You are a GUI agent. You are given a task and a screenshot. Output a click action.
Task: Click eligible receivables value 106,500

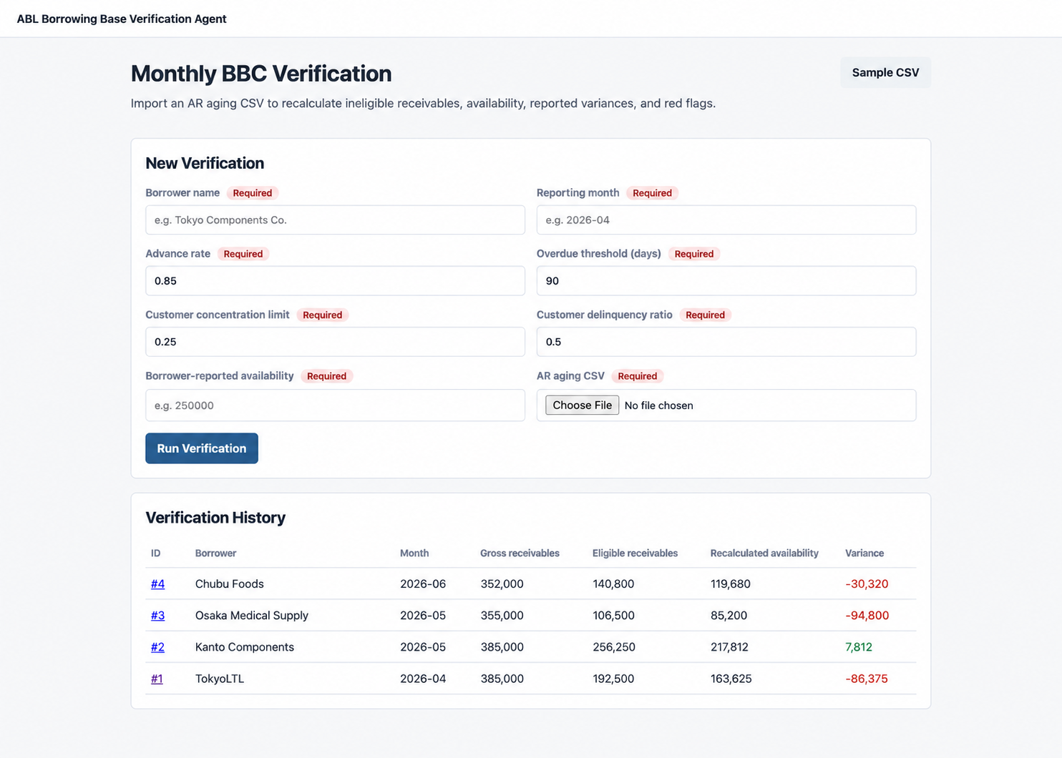pyautogui.click(x=613, y=615)
